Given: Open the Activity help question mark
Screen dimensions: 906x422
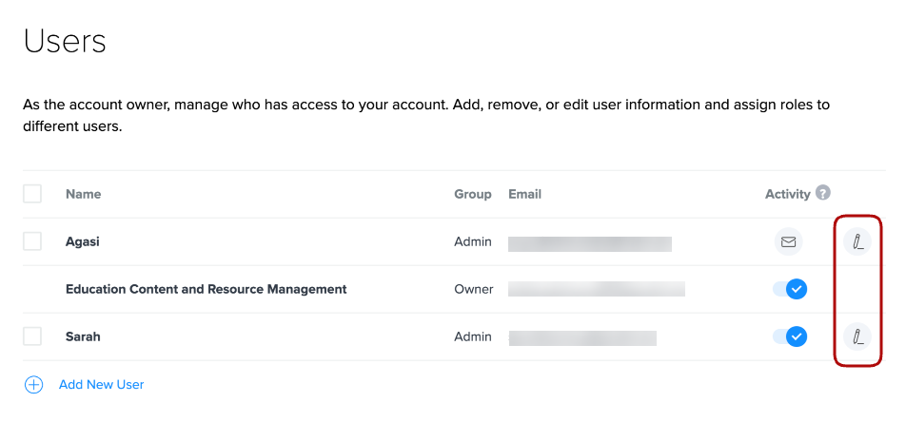Looking at the screenshot, I should (822, 193).
